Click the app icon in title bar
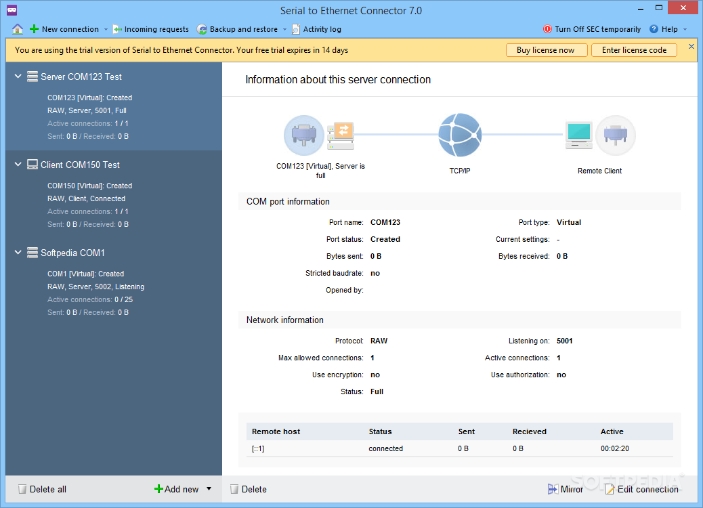 [x=12, y=10]
